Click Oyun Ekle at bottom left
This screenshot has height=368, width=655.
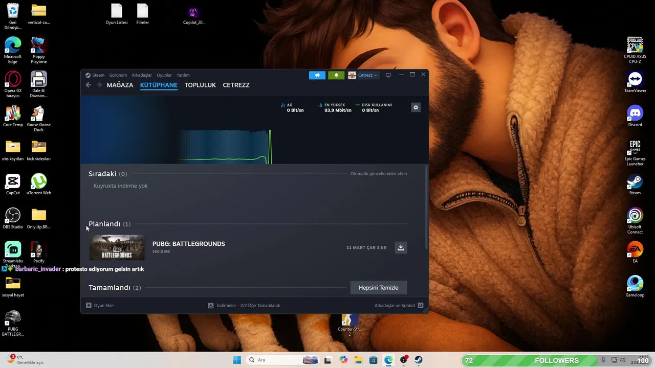pos(100,306)
